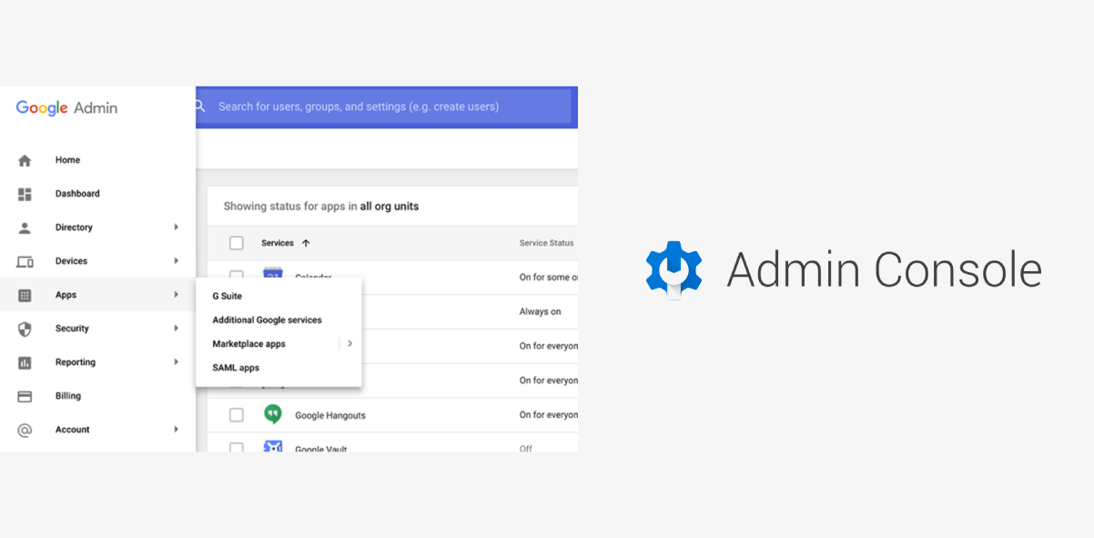Click the Devices icon in sidebar
The width and height of the screenshot is (1094, 538).
[x=25, y=261]
